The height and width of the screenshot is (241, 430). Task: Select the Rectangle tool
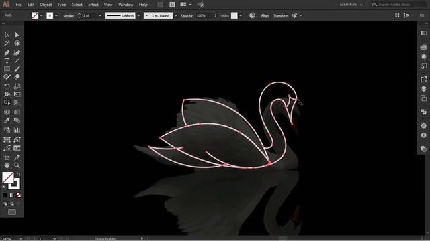pos(7,69)
